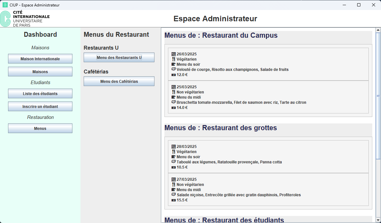The height and width of the screenshot is (223, 381).
Task: Click the dish icon beside Velouté de courge
Action: [x=173, y=69]
